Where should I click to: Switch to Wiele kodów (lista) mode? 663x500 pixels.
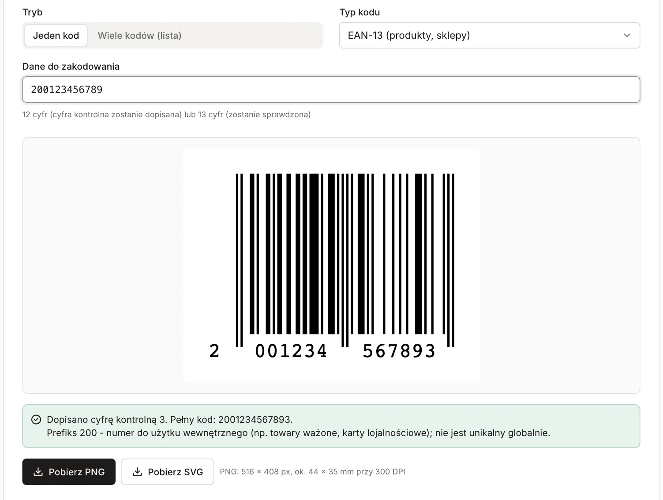coord(139,35)
